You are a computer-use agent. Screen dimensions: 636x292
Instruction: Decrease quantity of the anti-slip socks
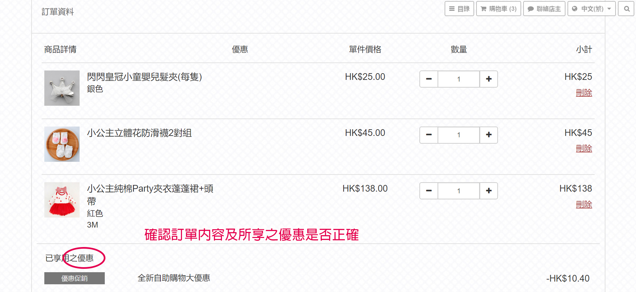pos(429,135)
